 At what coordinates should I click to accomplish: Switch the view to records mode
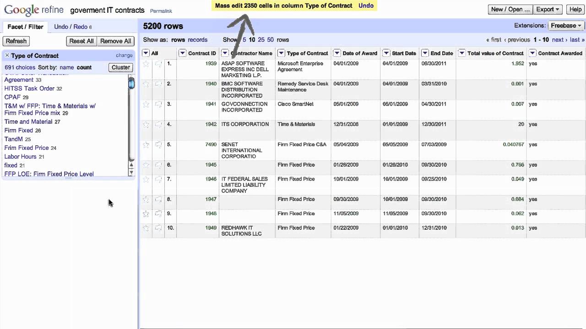(x=197, y=40)
